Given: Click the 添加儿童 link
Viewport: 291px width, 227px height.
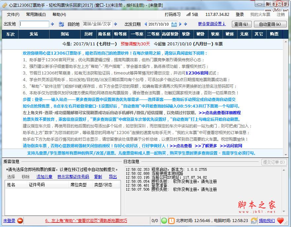Looking at the screenshot, I should [44, 177].
